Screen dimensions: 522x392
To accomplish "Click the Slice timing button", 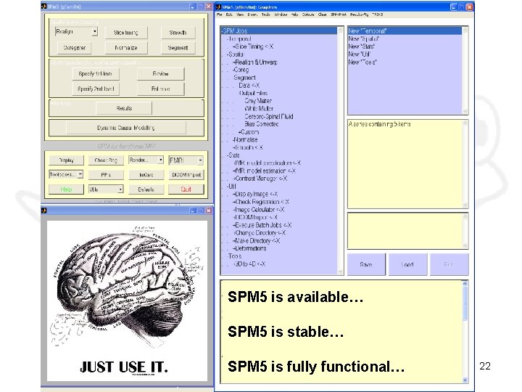I will (x=126, y=33).
